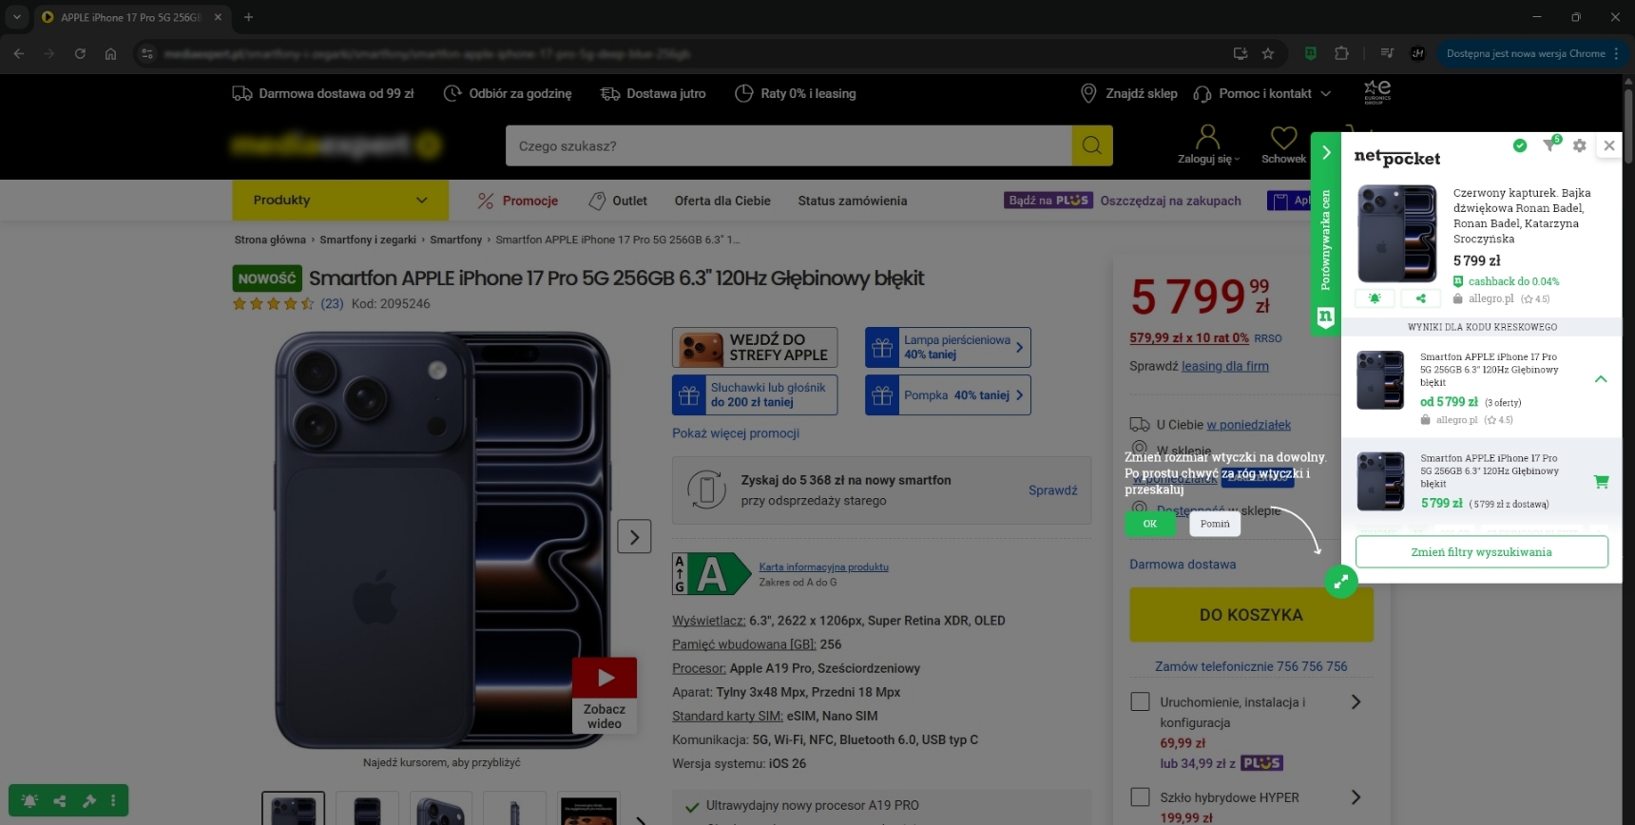The width and height of the screenshot is (1635, 825).
Task: Collapse the allegro offers chevron in netpocket
Action: click(1601, 379)
